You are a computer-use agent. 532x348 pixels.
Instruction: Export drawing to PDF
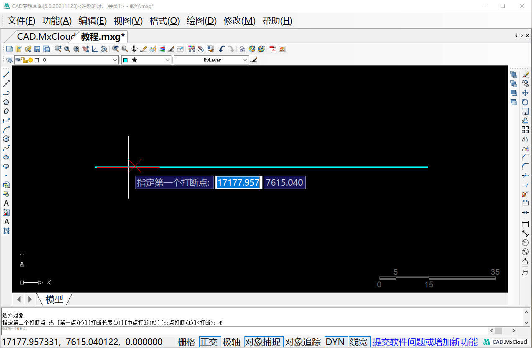273,49
